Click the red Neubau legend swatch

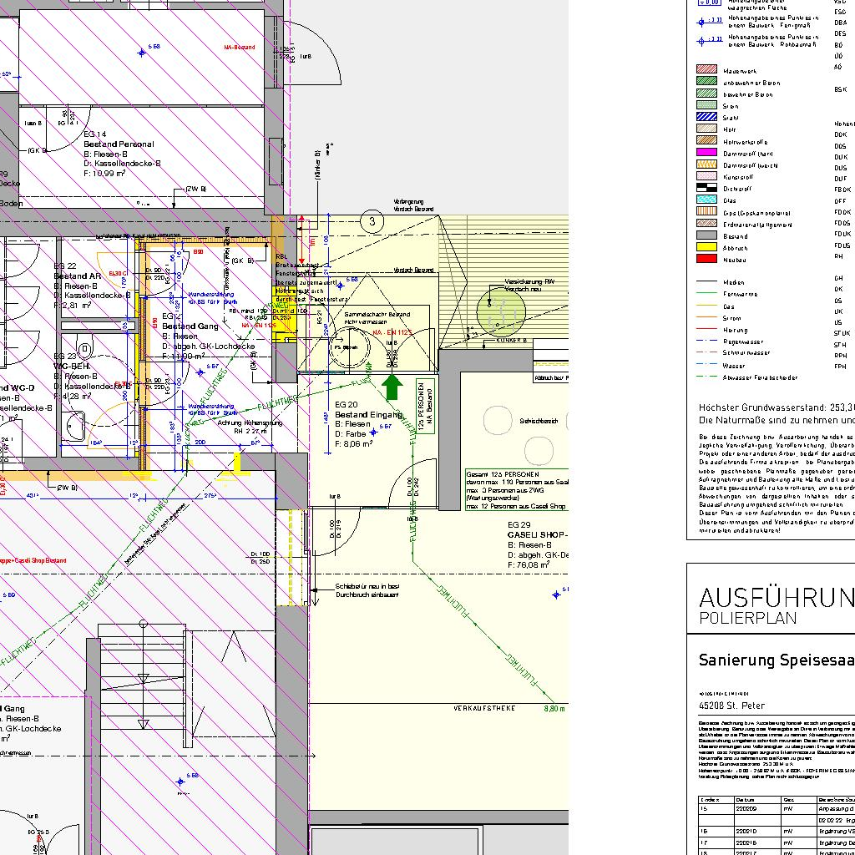click(707, 259)
